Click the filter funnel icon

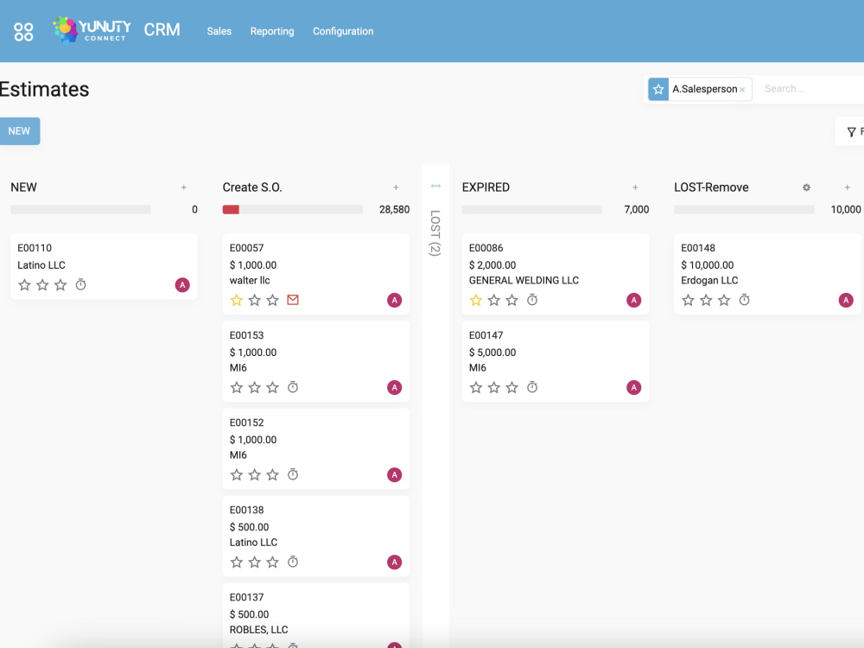pos(851,131)
